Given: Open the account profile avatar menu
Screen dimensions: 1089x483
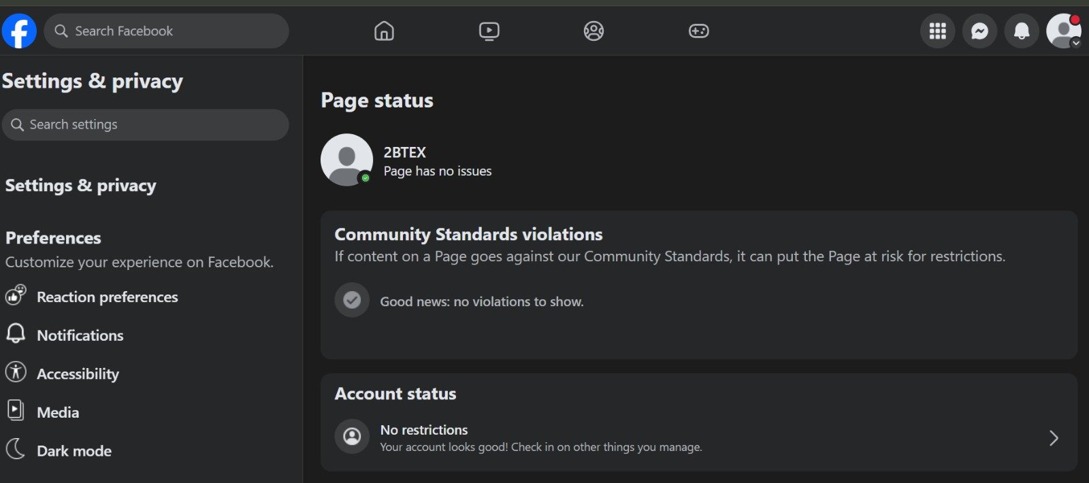Looking at the screenshot, I should 1064,31.
